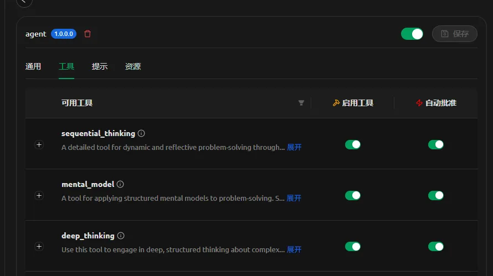Open info icon next to sequential_thinking
This screenshot has height=276, width=493.
point(141,133)
